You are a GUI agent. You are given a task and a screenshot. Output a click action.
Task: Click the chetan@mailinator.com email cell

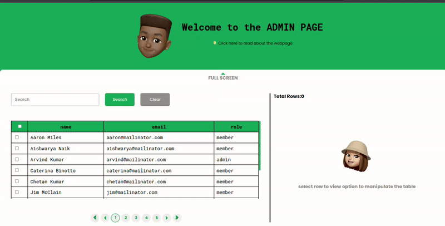[x=159, y=181]
